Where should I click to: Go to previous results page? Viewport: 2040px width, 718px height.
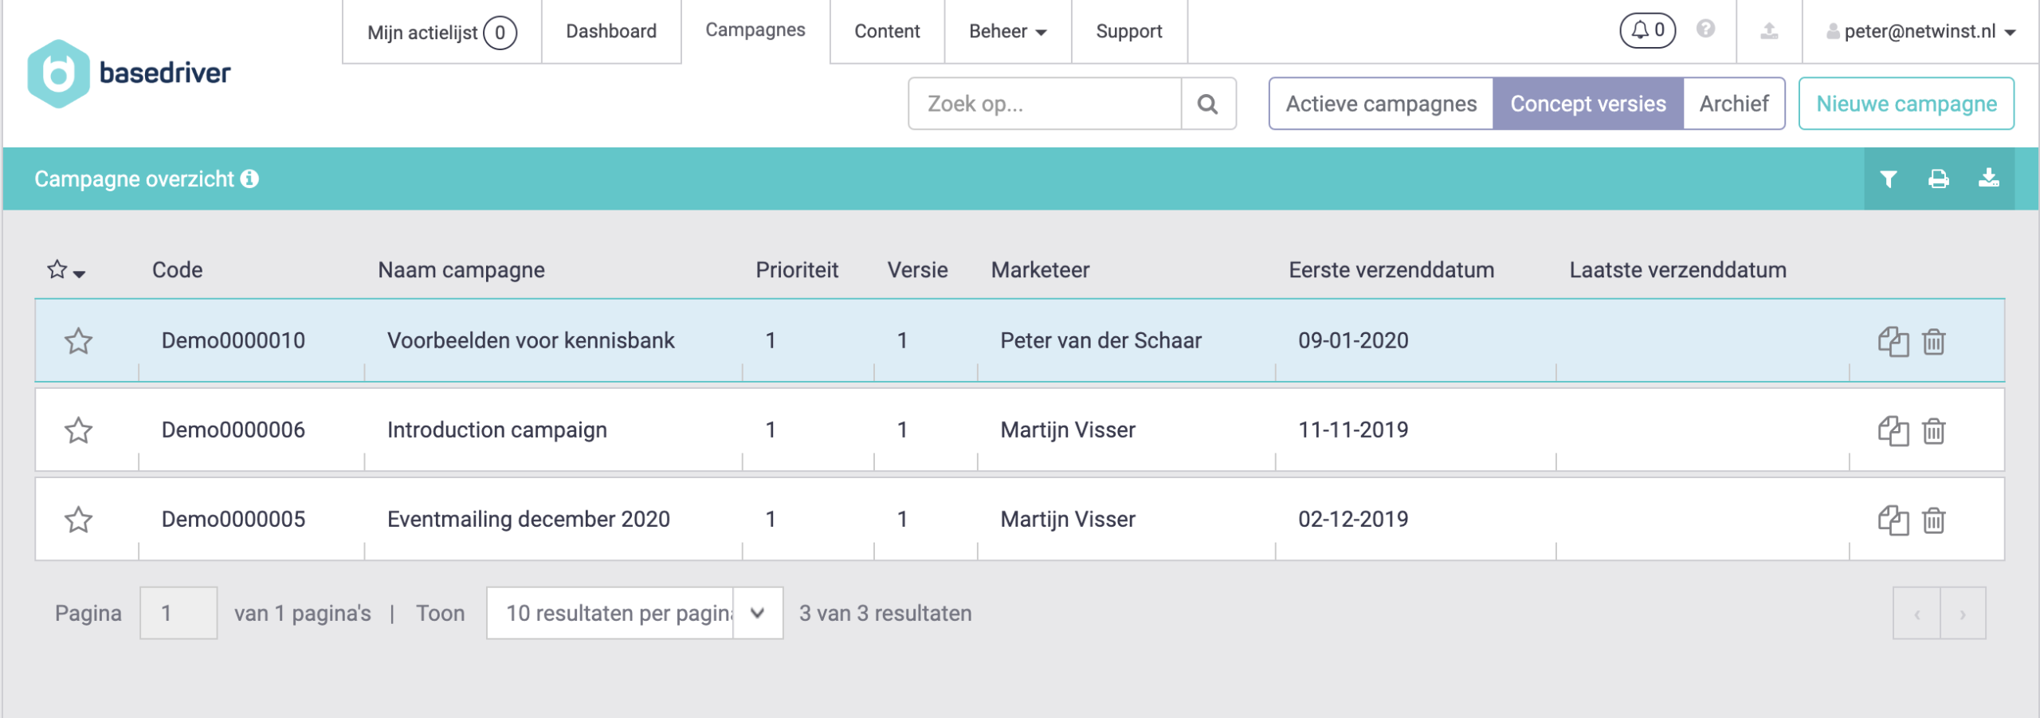tap(1916, 613)
